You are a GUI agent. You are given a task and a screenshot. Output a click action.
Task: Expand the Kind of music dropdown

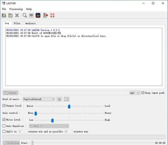tap(39, 99)
